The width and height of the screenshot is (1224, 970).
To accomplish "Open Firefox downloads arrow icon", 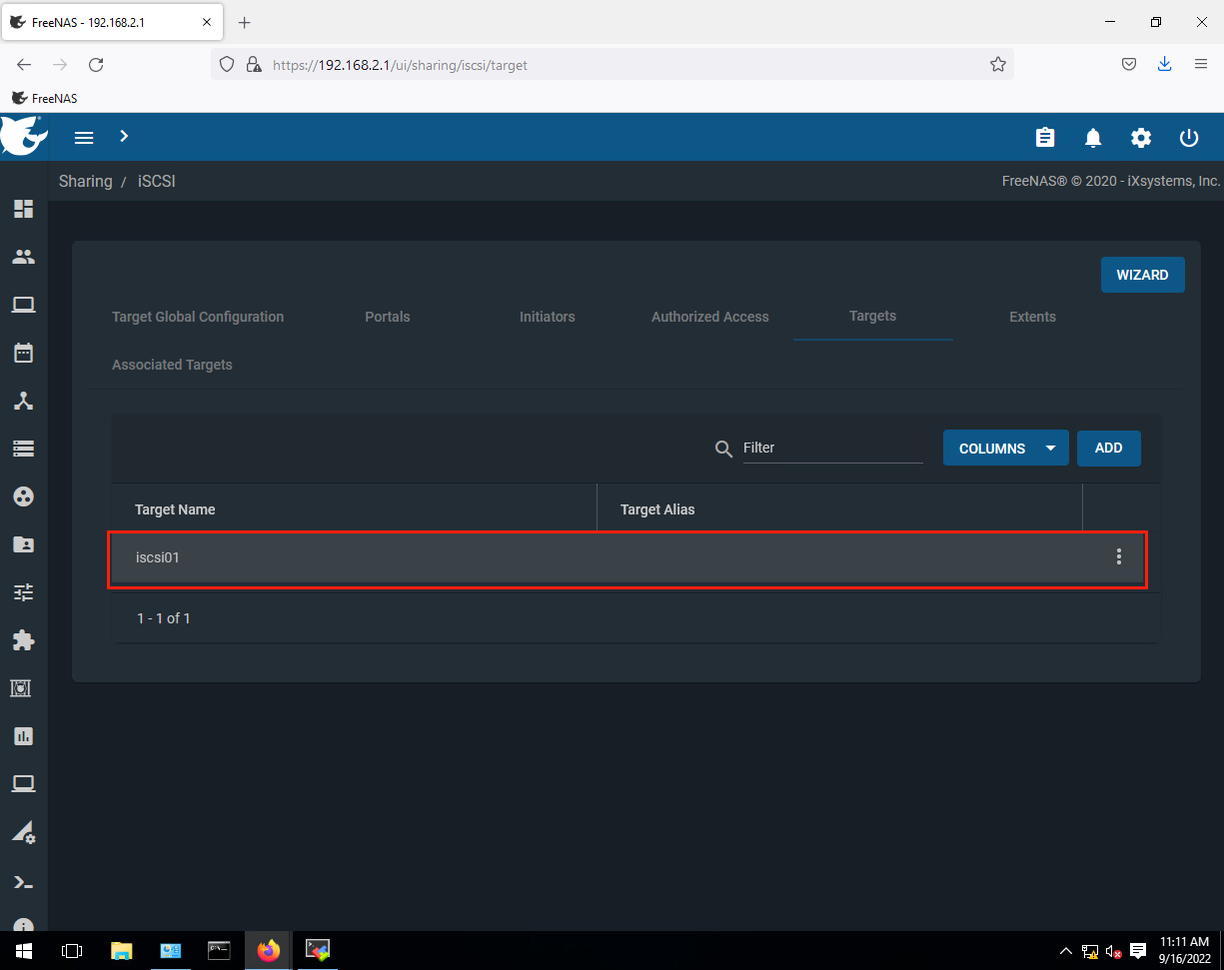I will 1164,64.
